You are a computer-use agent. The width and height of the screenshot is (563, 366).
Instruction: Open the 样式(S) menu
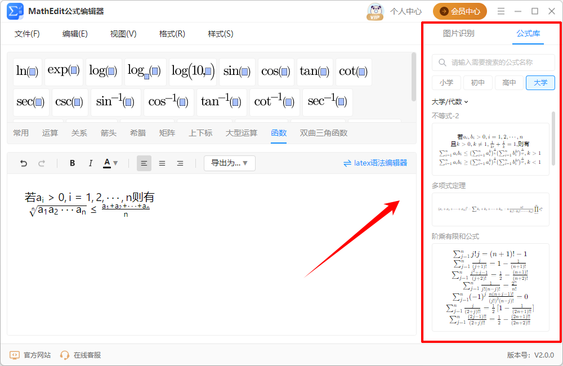tap(221, 34)
